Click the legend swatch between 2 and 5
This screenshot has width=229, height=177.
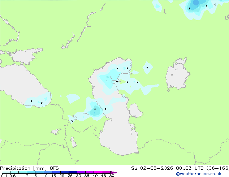(x=31, y=172)
